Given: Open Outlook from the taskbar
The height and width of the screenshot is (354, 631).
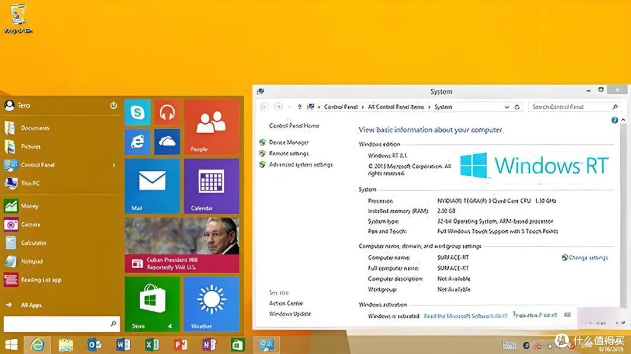Looking at the screenshot, I should click(x=95, y=345).
